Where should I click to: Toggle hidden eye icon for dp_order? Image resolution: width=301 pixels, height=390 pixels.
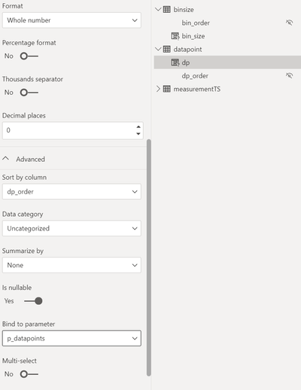point(289,75)
